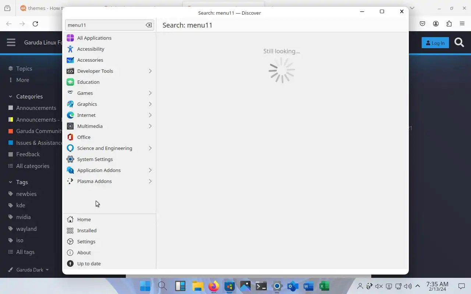Show Installed applications list
This screenshot has height=294, width=471.
110,230
